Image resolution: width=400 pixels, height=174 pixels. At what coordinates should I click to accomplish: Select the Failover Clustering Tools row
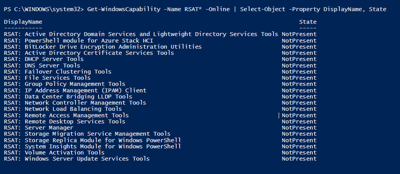tap(160, 71)
